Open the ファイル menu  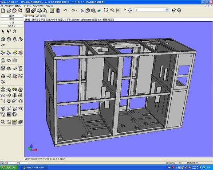8,6
